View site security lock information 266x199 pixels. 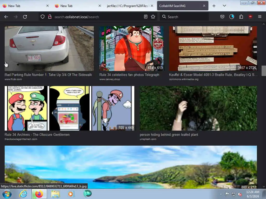pyautogui.click(x=50, y=17)
